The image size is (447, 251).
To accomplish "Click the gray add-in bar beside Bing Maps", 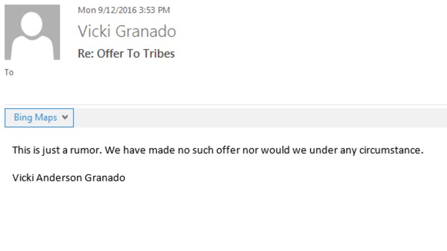I will [257, 118].
